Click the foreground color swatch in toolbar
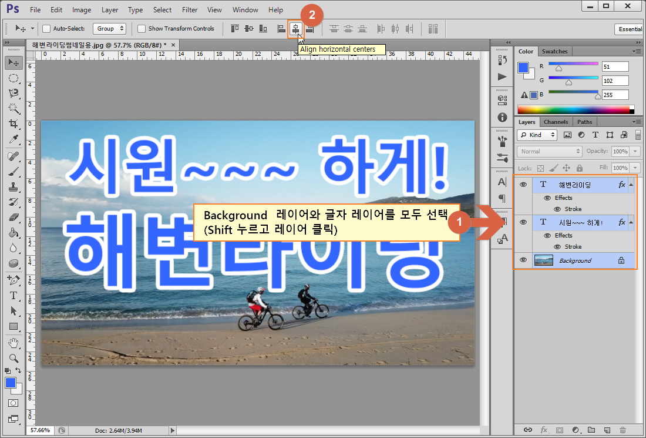Screen dimensions: 646x438 click(x=11, y=383)
